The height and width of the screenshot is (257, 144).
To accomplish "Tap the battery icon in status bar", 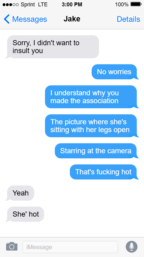I will [x=136, y=5].
